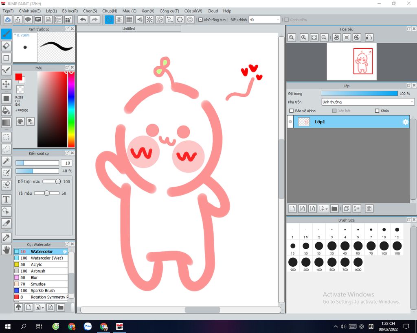
Task: Click the hue rainbow strip
Action: pos(71,109)
